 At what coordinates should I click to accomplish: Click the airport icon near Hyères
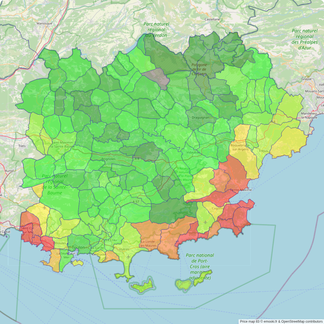pos(128,257)
